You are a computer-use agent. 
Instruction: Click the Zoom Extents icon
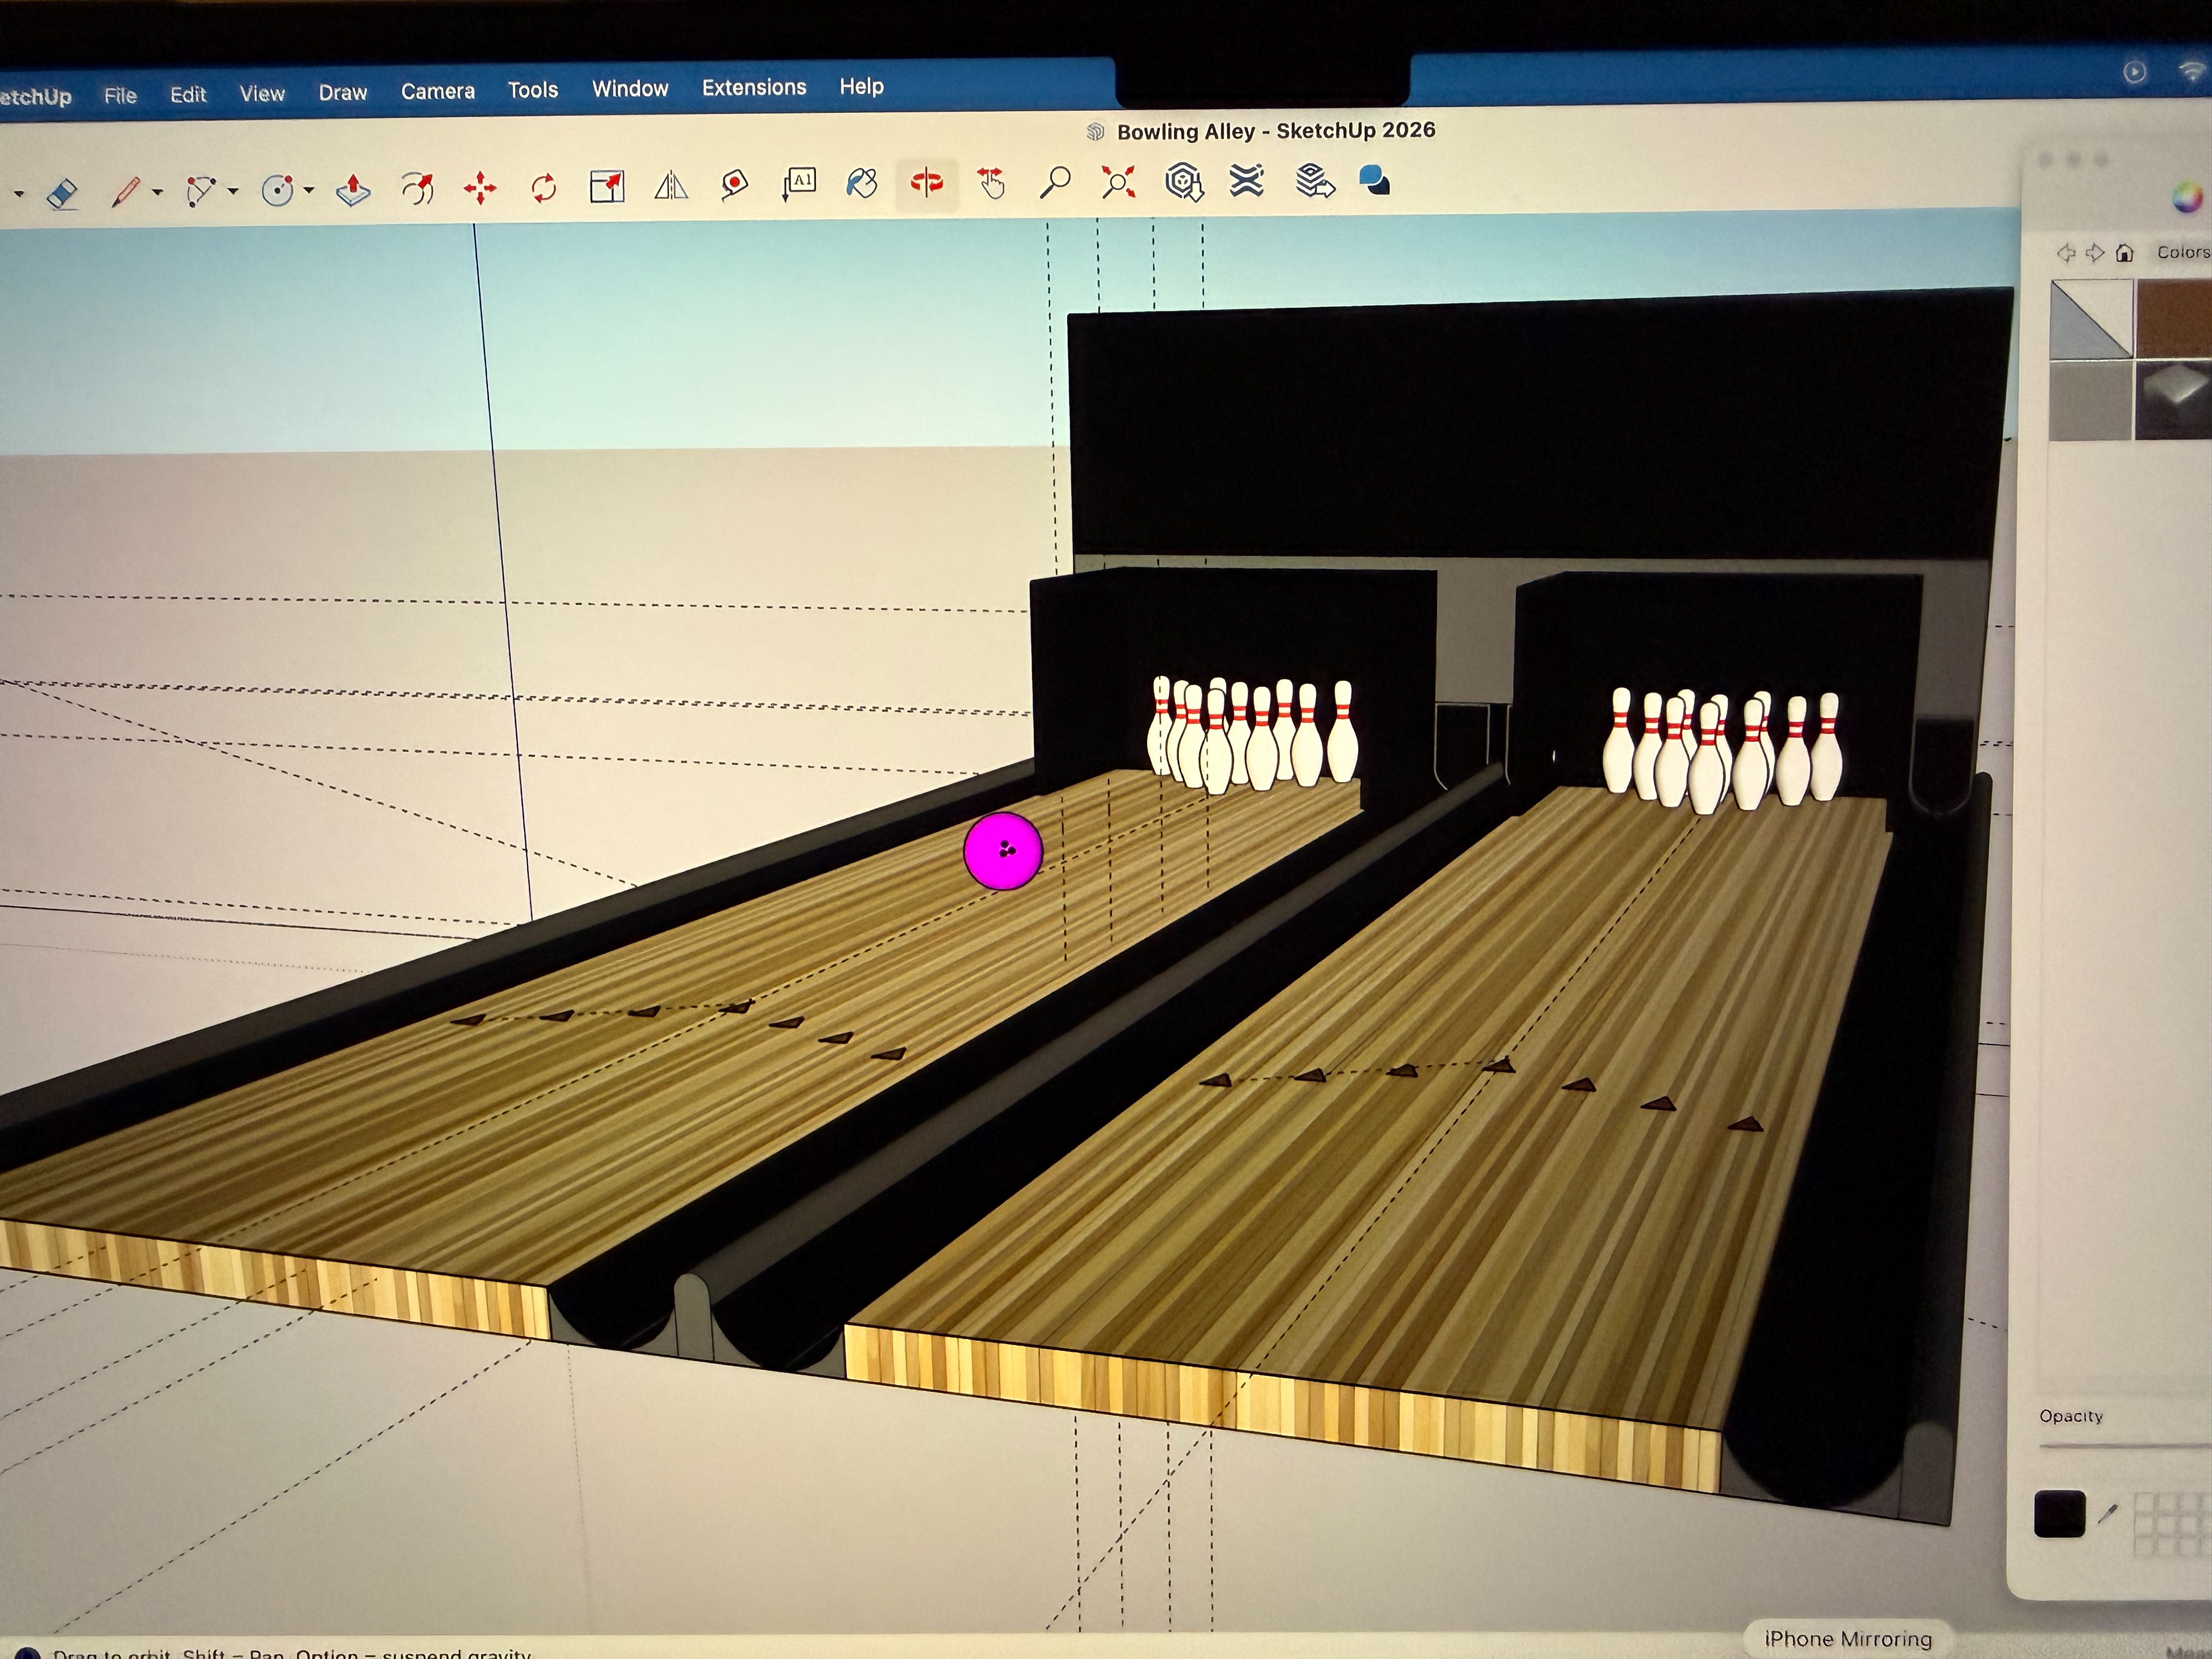(1118, 182)
